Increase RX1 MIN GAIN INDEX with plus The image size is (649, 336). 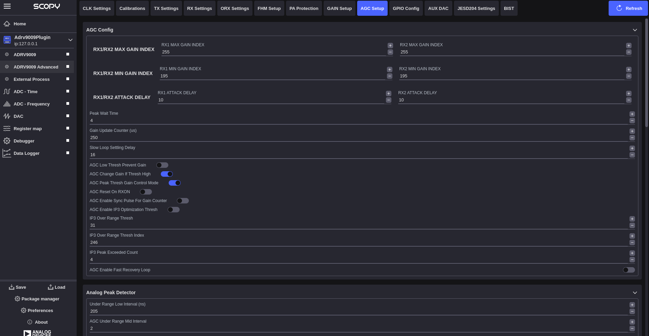point(390,70)
